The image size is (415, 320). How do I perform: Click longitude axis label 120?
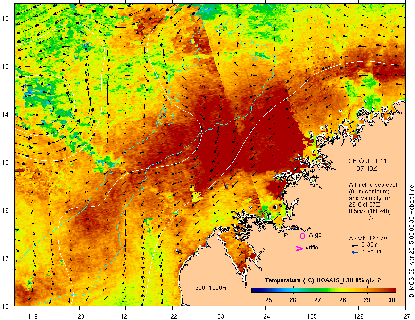click(79, 317)
